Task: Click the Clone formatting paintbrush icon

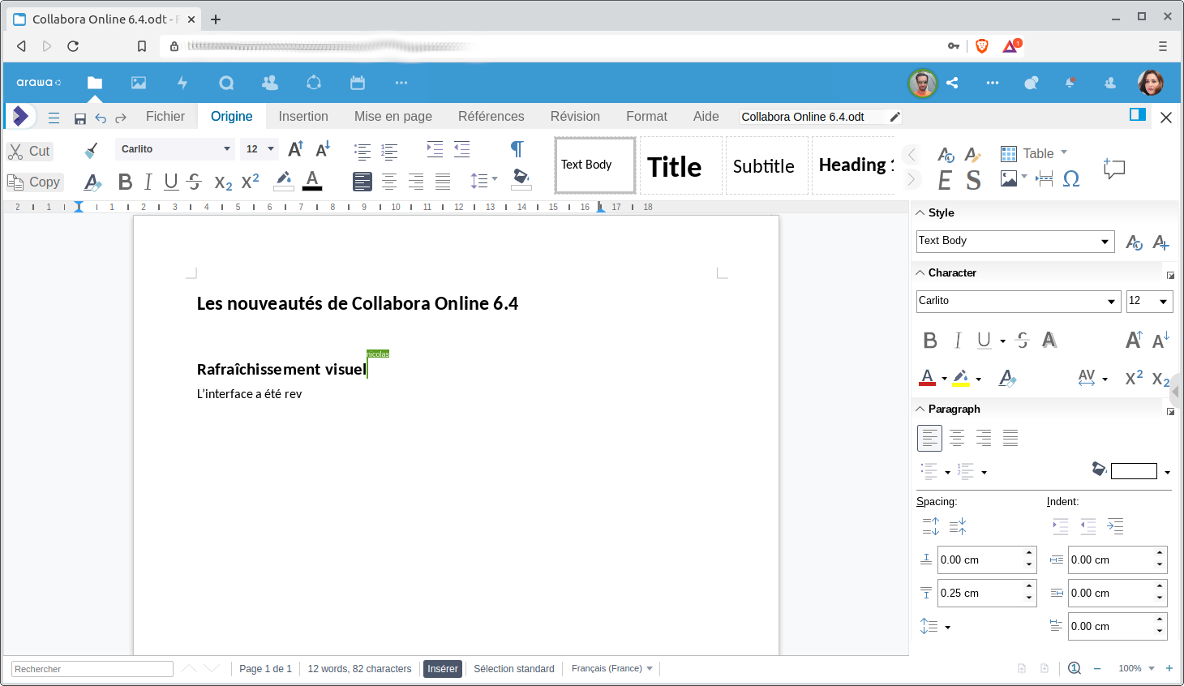Action: tap(91, 150)
